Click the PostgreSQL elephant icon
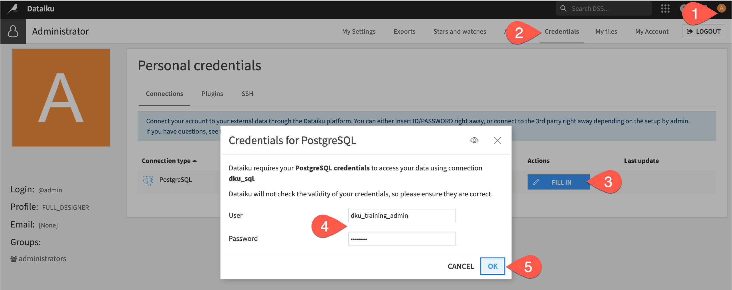The width and height of the screenshot is (732, 290). [x=148, y=180]
